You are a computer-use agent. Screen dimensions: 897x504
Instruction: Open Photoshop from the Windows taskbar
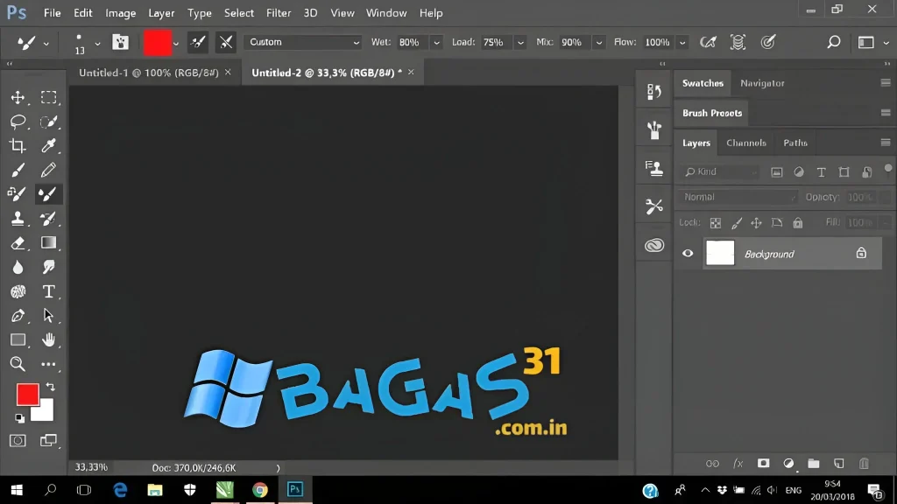[295, 490]
